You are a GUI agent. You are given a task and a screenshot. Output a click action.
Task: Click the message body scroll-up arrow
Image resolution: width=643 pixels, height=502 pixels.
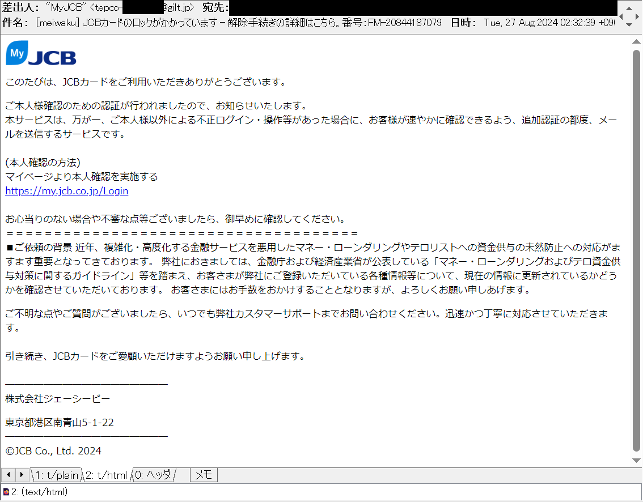point(636,41)
